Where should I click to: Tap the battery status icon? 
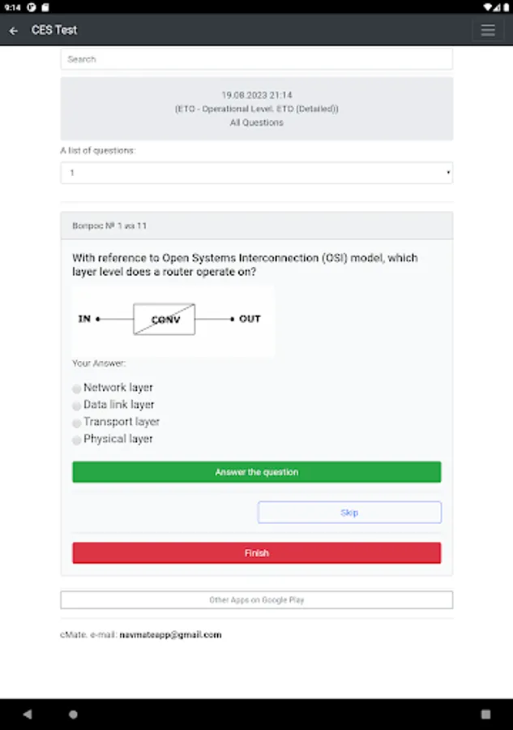tap(506, 7)
